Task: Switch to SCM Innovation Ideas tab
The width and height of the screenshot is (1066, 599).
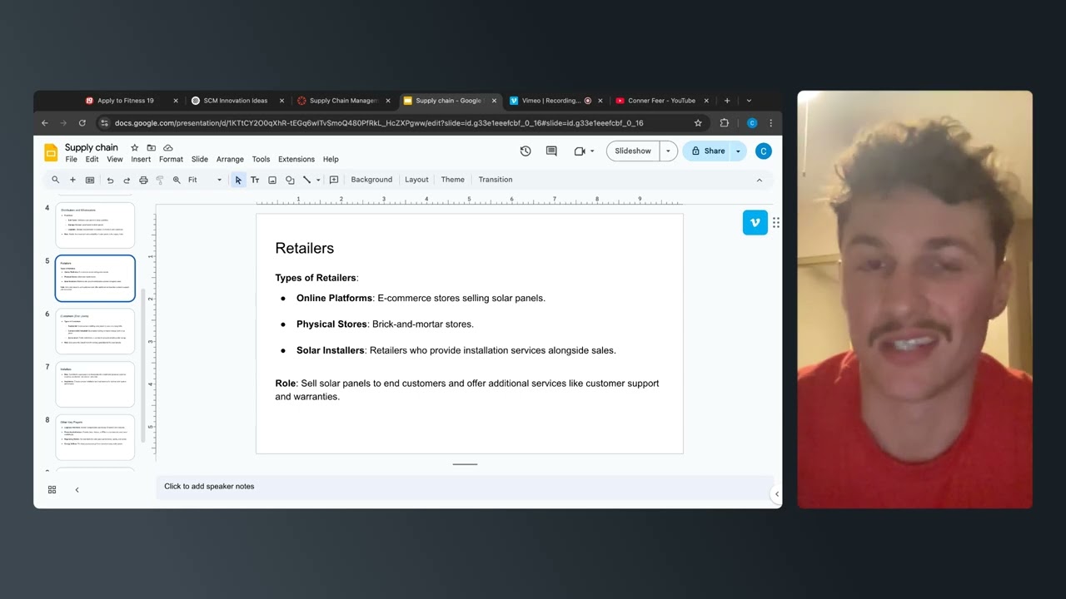Action: (237, 101)
